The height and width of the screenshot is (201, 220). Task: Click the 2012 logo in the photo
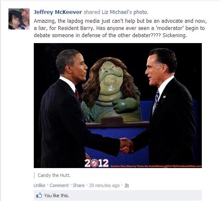pyautogui.click(x=97, y=163)
